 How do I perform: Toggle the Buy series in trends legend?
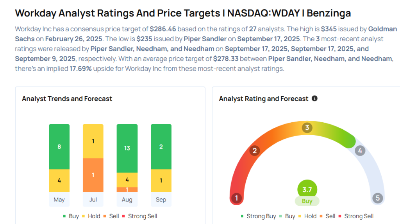pyautogui.click(x=71, y=216)
